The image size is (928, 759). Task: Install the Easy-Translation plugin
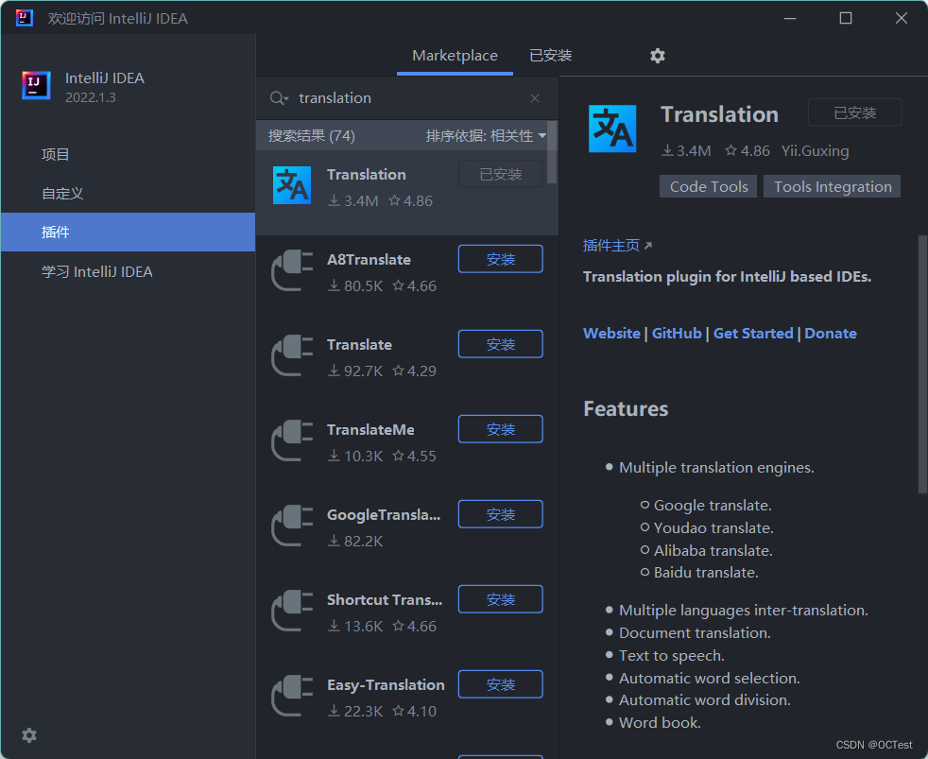pos(501,684)
